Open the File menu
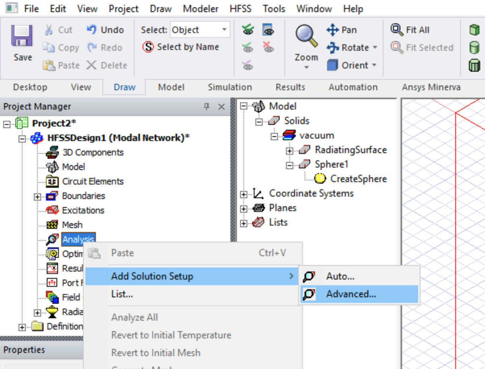The width and height of the screenshot is (485, 369). pyautogui.click(x=31, y=8)
